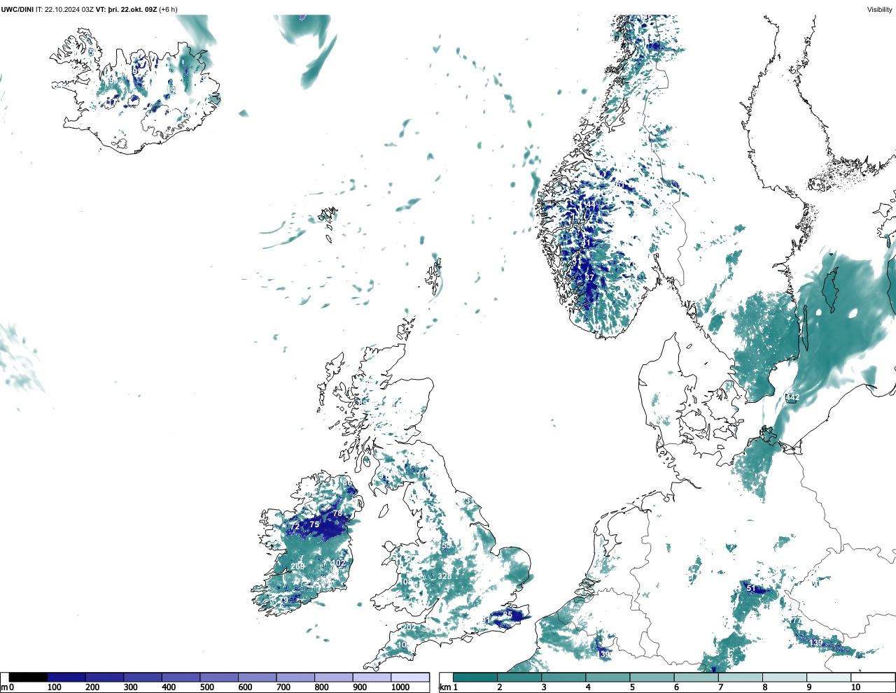Screen dimensions: 896x693
Task: Click the '202' value over southwest England
Action: coord(409,627)
